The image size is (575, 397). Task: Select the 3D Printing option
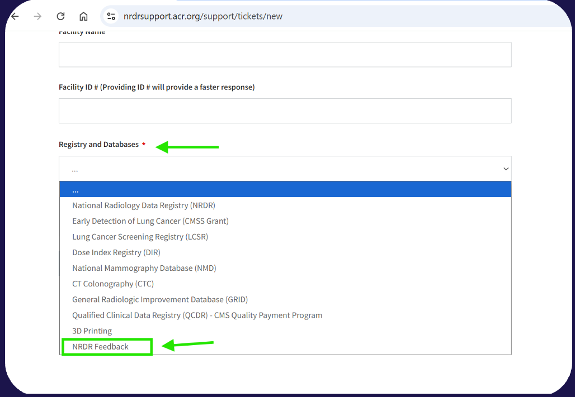pyautogui.click(x=285, y=331)
